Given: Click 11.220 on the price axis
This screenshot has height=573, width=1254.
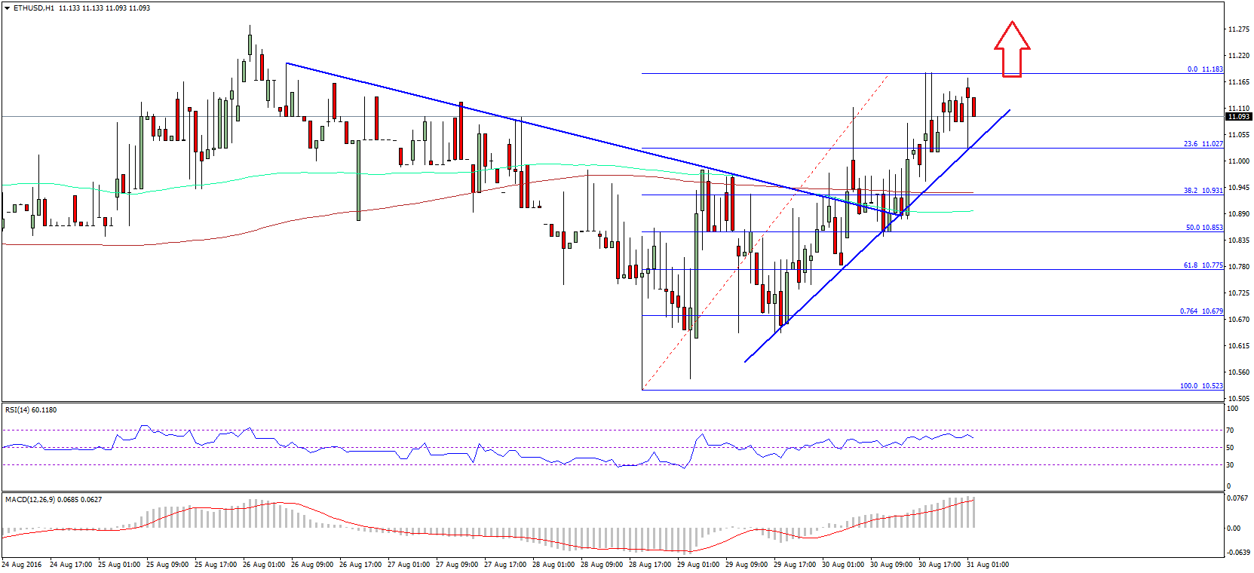Looking at the screenshot, I should coord(1239,56).
